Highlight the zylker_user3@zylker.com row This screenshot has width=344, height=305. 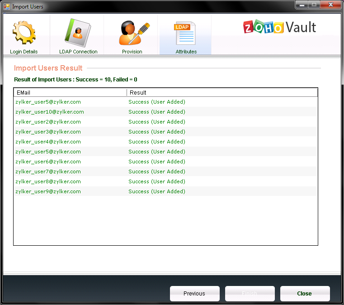48,132
